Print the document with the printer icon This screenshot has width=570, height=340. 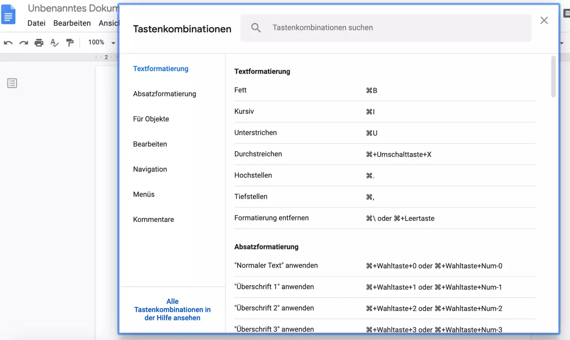click(x=39, y=43)
